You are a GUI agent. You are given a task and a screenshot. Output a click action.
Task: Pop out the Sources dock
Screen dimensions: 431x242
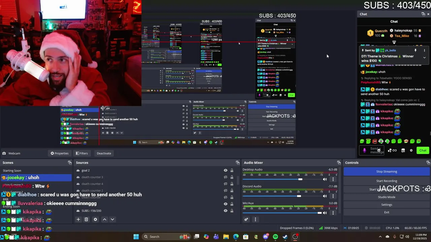(238, 163)
